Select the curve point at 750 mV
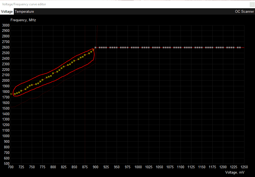 pyautogui.click(x=32, y=85)
